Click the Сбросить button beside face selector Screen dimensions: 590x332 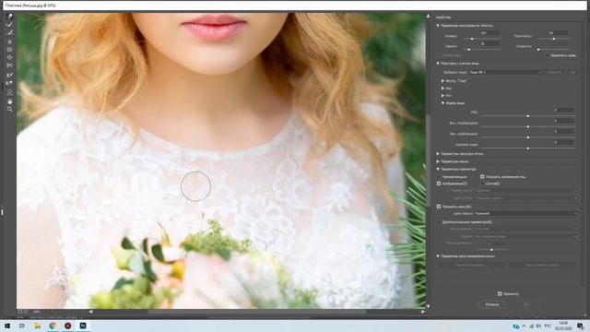point(554,72)
